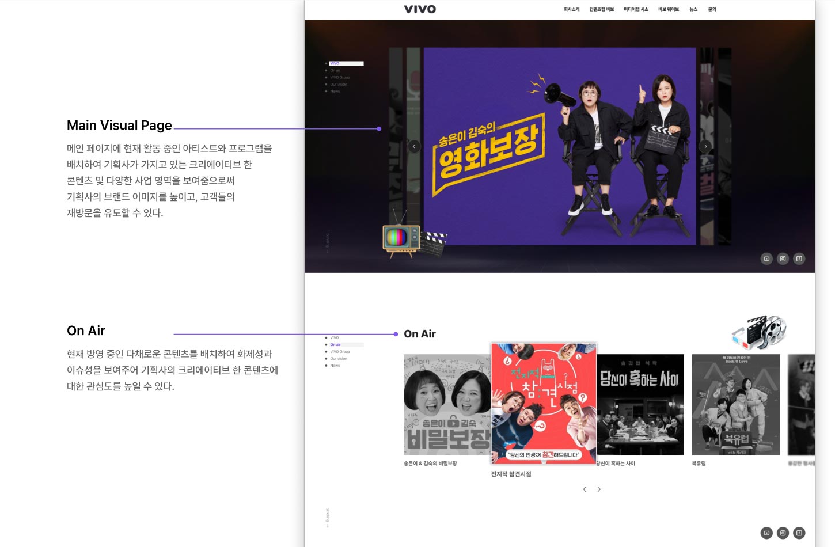Click the VIVO logo in the header

pyautogui.click(x=420, y=9)
